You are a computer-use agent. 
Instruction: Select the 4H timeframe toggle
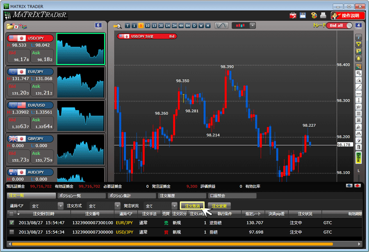tap(181, 26)
